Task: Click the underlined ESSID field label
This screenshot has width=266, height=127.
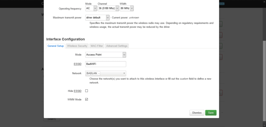Action: coord(78,64)
